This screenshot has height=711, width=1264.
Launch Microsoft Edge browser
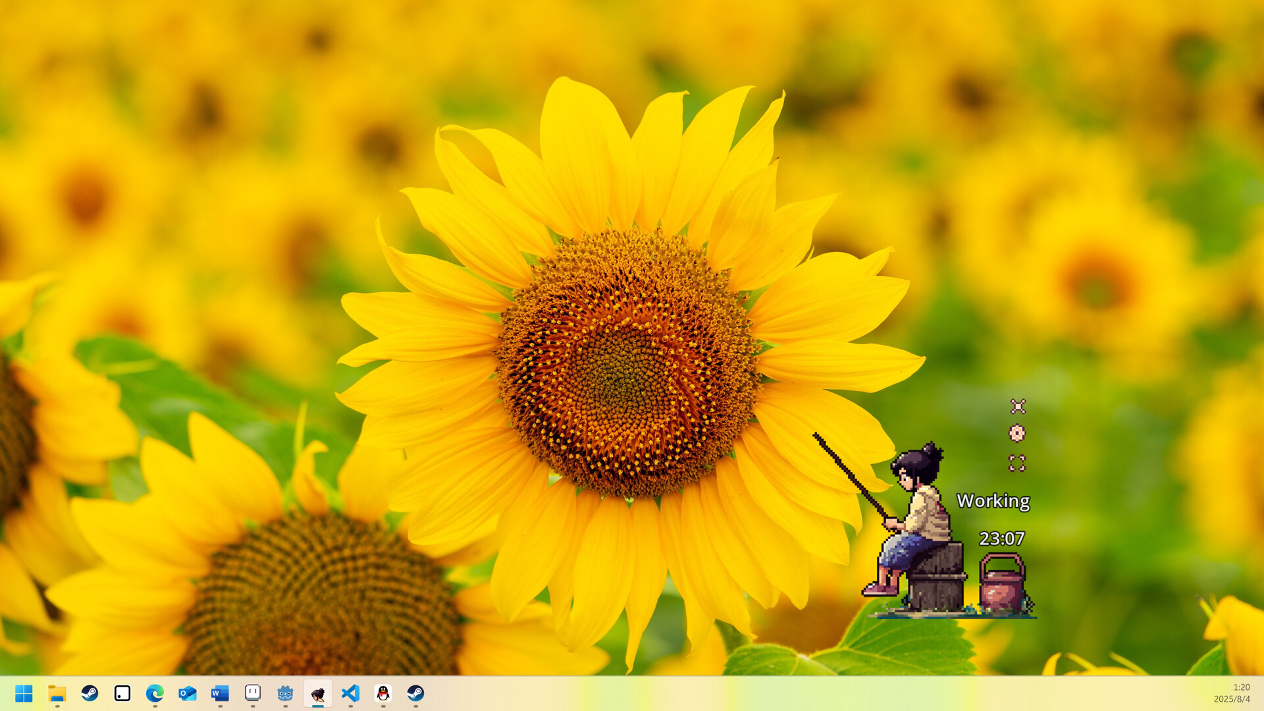point(155,694)
